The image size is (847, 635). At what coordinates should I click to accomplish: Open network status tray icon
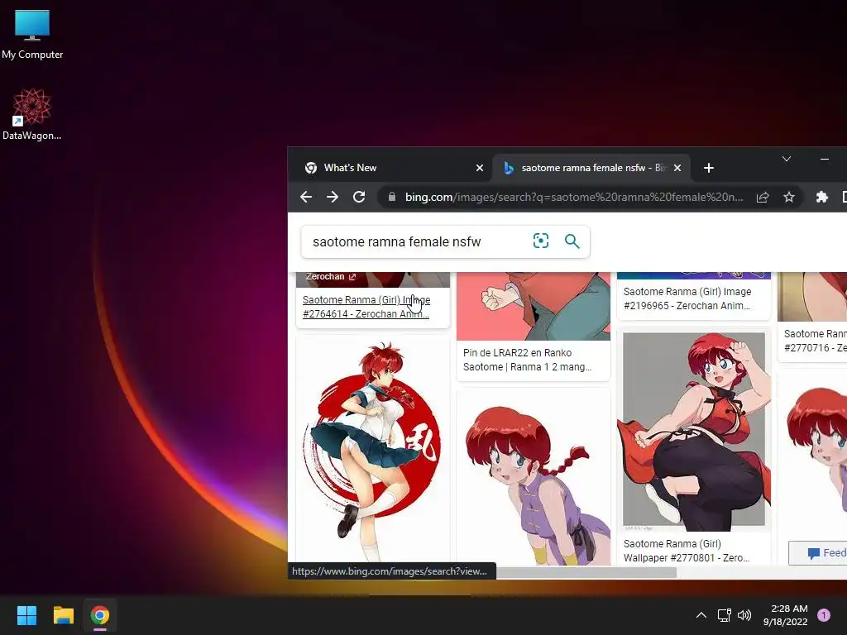[724, 615]
